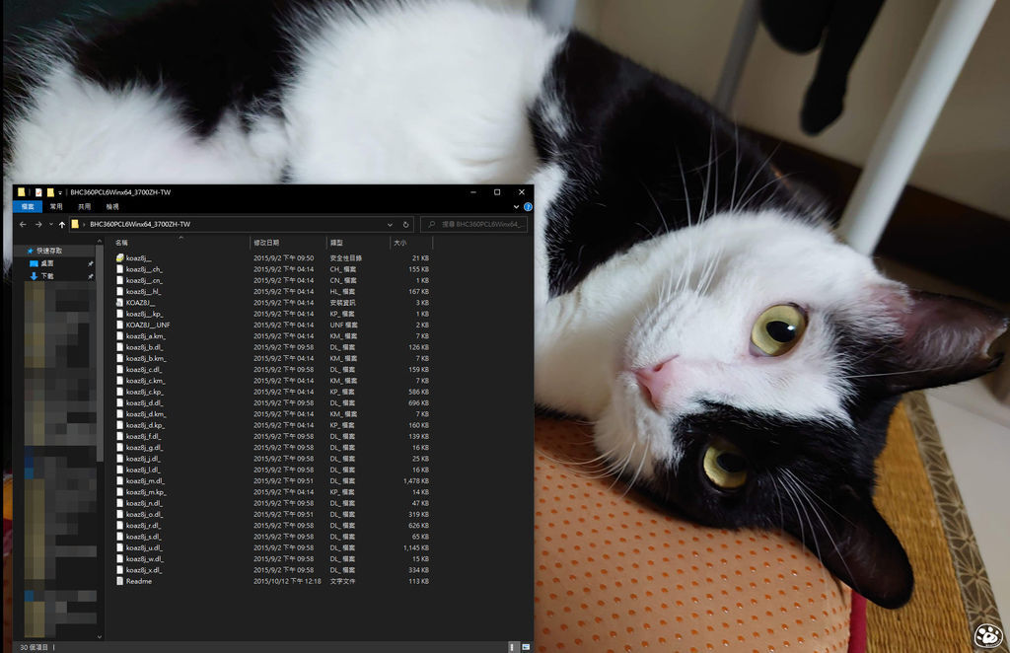Switch to the 檢視 ribbon tab

[112, 207]
